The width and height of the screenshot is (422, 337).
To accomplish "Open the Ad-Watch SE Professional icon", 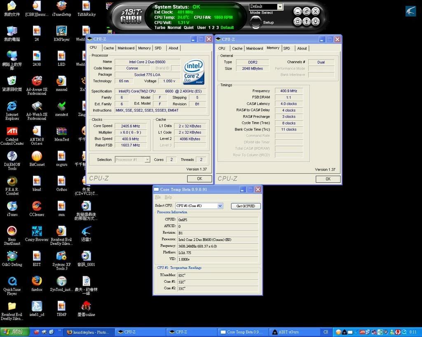I will 37,110.
